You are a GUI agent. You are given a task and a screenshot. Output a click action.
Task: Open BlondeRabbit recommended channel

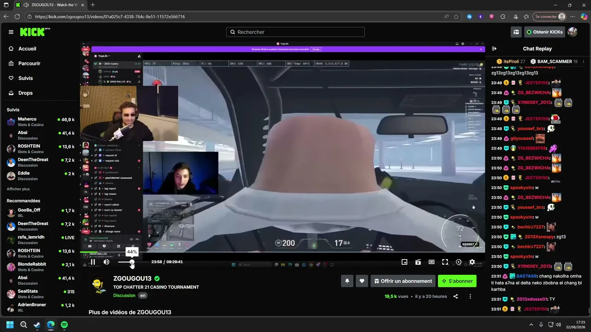click(41, 267)
